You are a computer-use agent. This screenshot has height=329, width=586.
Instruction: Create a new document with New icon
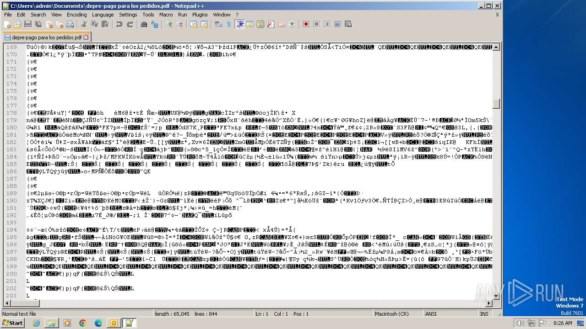click(x=7, y=24)
